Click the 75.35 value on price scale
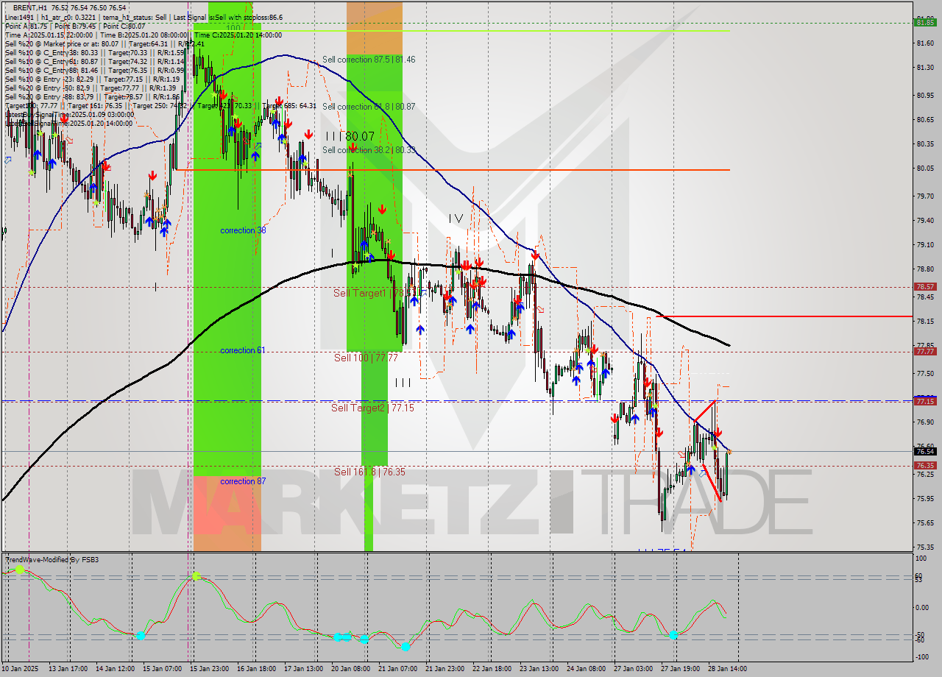Viewport: 942px width, 677px height. click(x=925, y=547)
